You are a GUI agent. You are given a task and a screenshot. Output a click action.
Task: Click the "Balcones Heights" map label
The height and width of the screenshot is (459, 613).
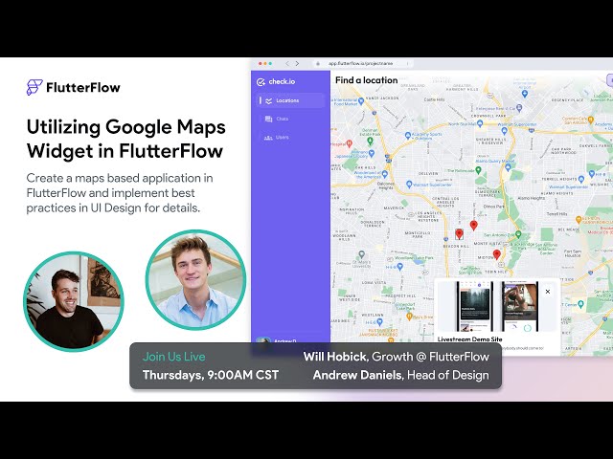pos(386,186)
